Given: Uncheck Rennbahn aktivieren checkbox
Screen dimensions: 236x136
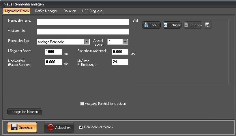Looking at the screenshot, I should coord(81,127).
